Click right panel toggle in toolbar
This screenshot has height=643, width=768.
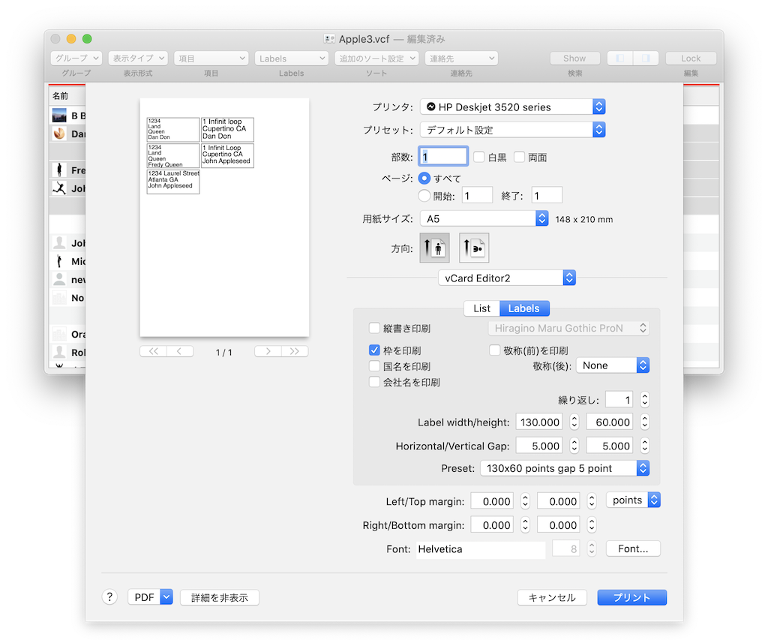646,59
